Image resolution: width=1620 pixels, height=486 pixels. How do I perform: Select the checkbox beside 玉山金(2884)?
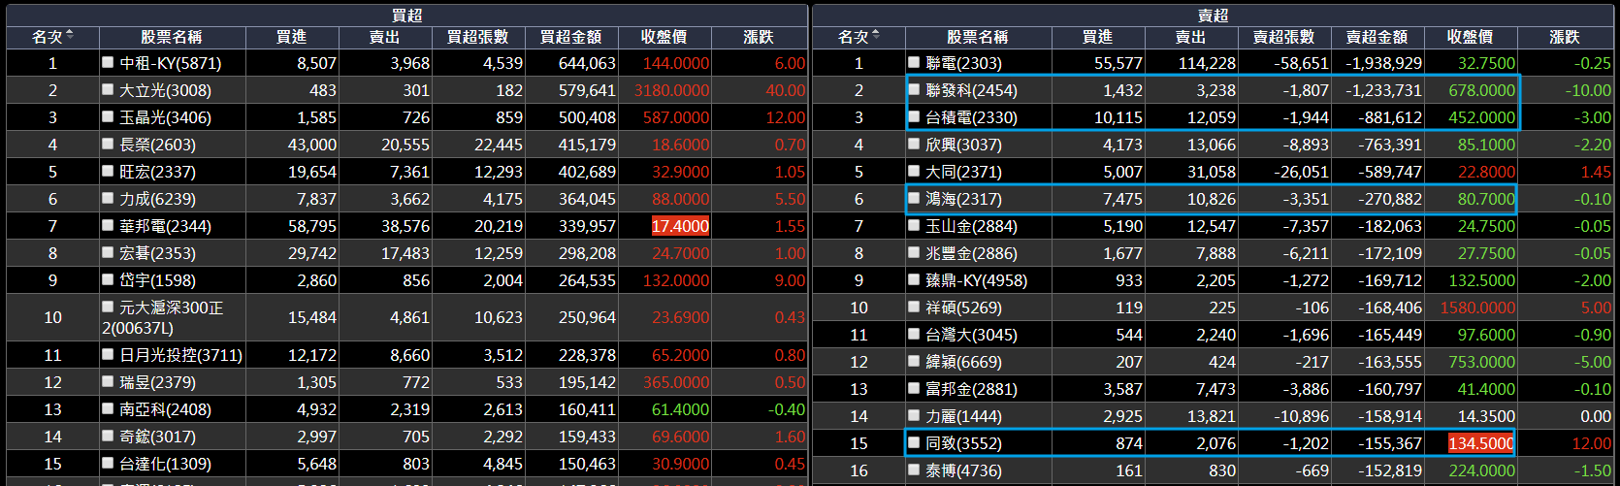point(914,225)
